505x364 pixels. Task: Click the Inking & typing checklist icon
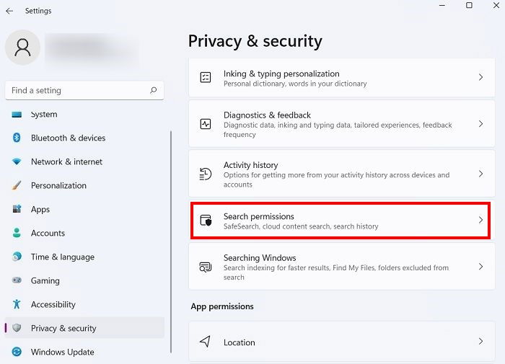[206, 78]
